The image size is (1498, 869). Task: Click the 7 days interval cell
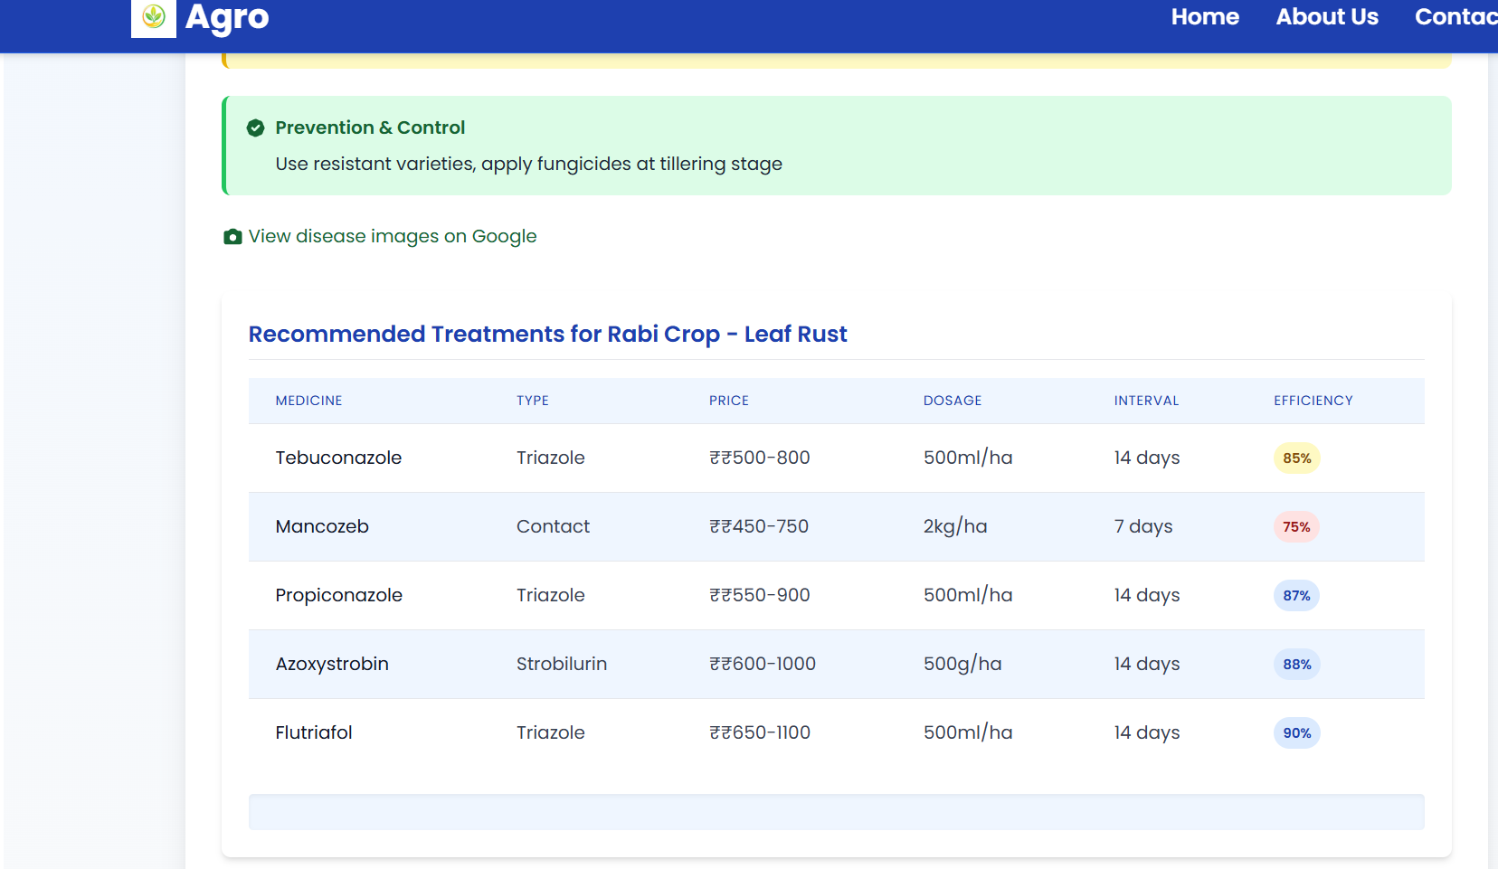(x=1143, y=527)
